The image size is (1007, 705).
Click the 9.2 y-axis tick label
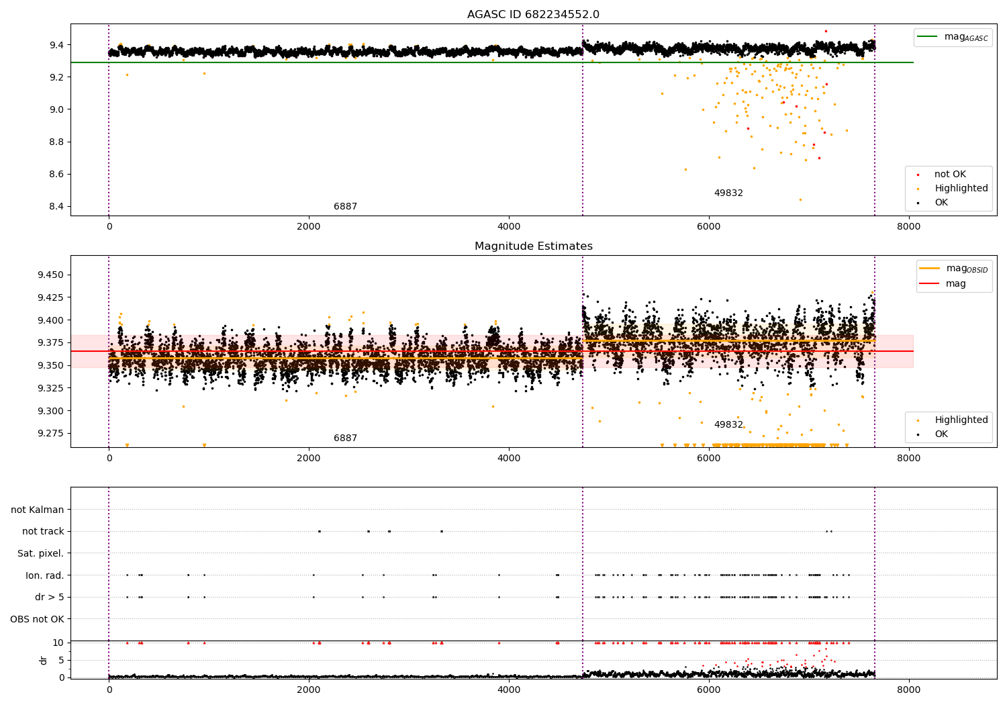(56, 77)
